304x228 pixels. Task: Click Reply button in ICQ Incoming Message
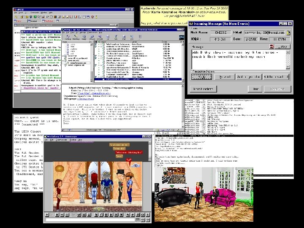pyautogui.click(x=201, y=77)
